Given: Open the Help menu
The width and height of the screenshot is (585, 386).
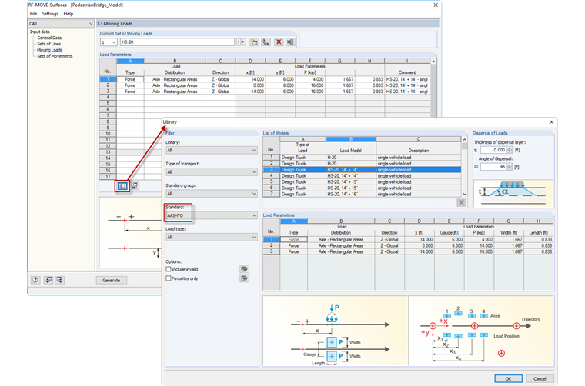Looking at the screenshot, I should tap(69, 14).
